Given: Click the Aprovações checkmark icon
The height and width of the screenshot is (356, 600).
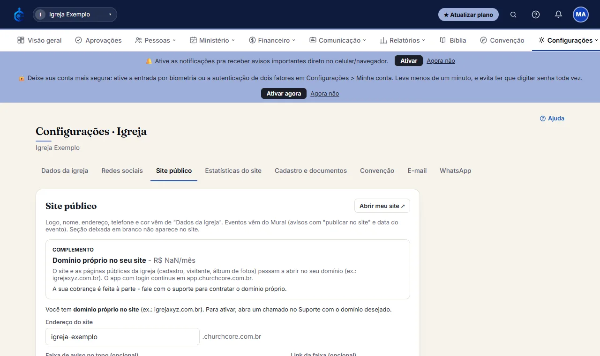Looking at the screenshot, I should pyautogui.click(x=79, y=40).
